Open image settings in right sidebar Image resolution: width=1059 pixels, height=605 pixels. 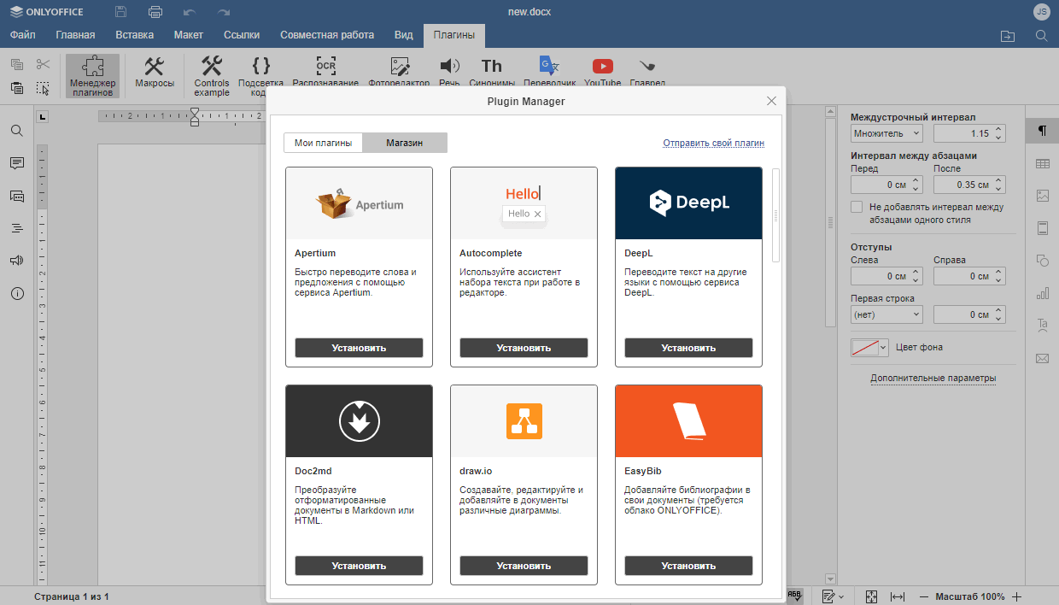tap(1042, 196)
